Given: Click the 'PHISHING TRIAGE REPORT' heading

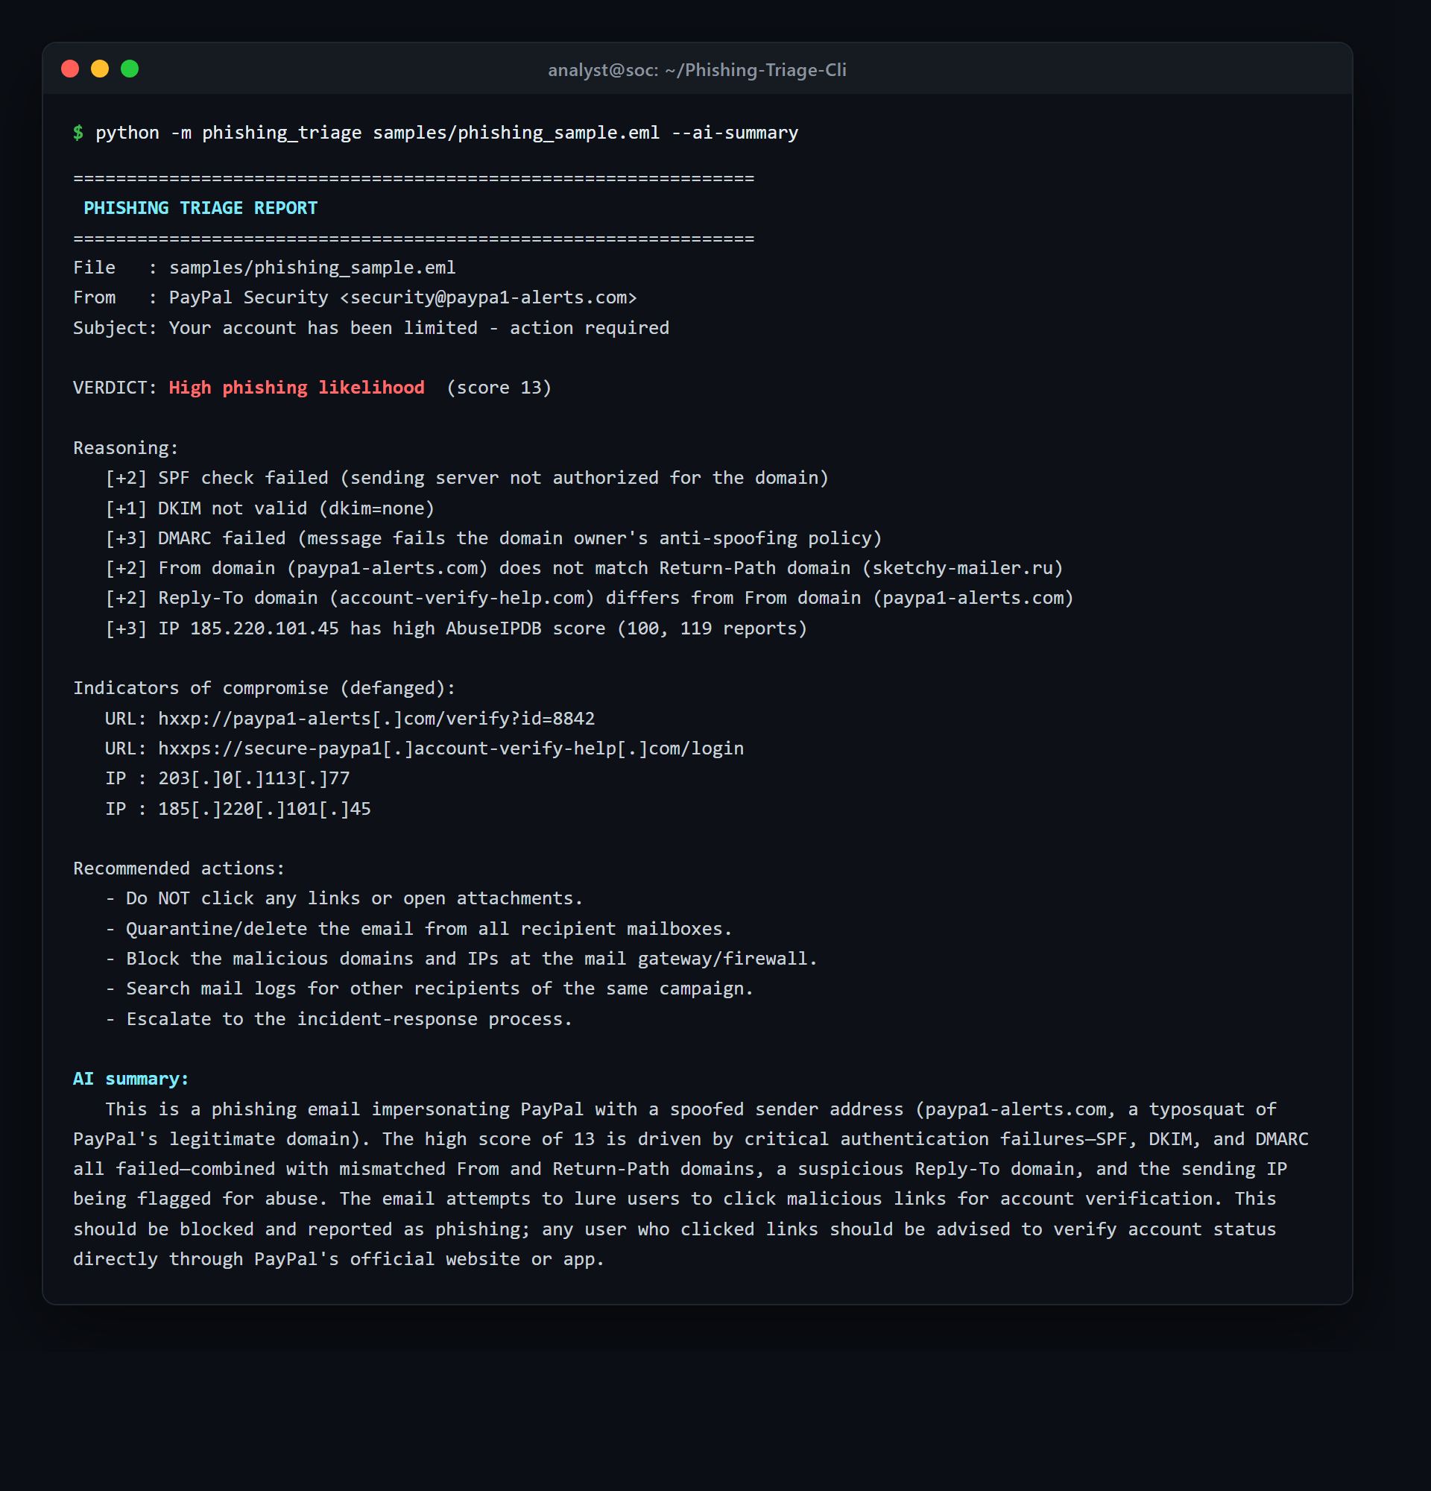Looking at the screenshot, I should [x=200, y=208].
